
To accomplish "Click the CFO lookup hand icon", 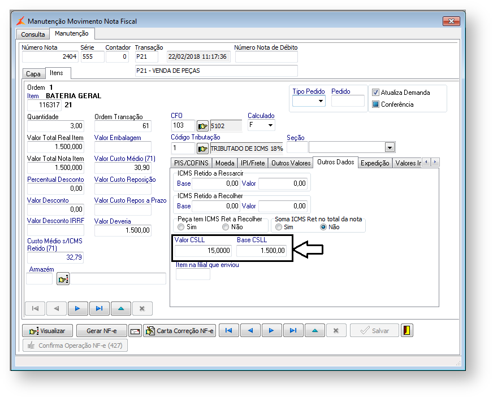I will pos(202,126).
